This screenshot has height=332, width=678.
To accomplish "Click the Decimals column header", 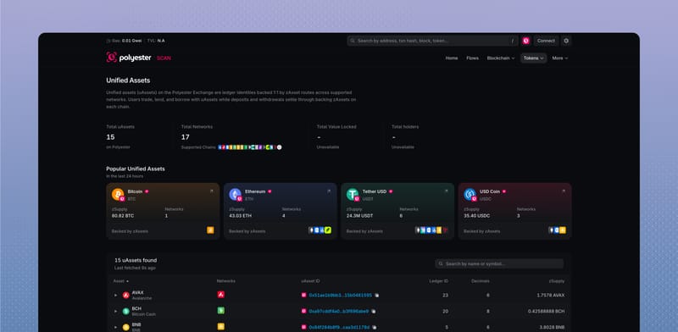I will (481, 281).
